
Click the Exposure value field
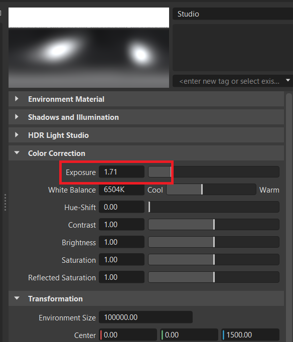pyautogui.click(x=121, y=172)
